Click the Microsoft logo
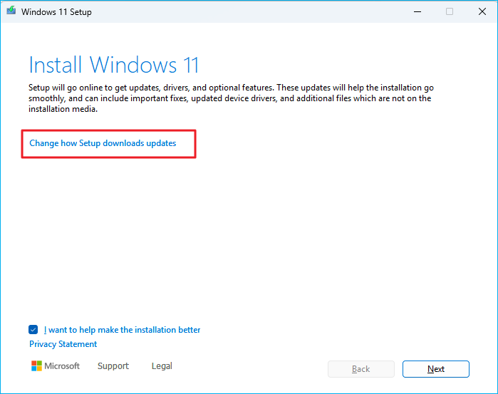 [56, 366]
